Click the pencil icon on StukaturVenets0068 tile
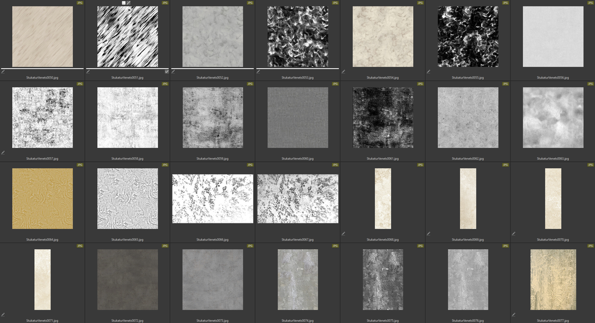595x323 pixels. click(343, 233)
